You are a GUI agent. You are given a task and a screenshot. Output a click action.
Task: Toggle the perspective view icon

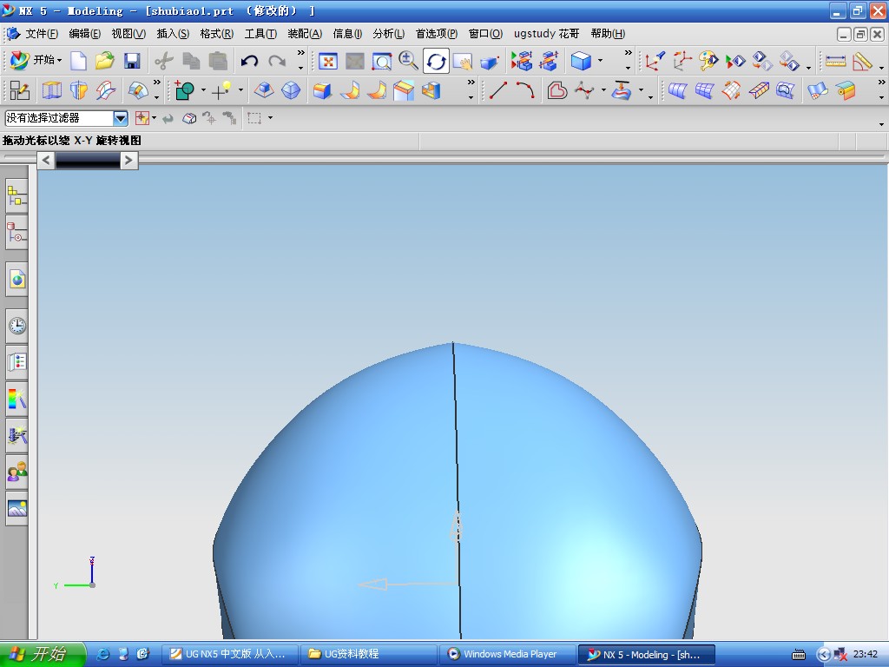coord(490,62)
